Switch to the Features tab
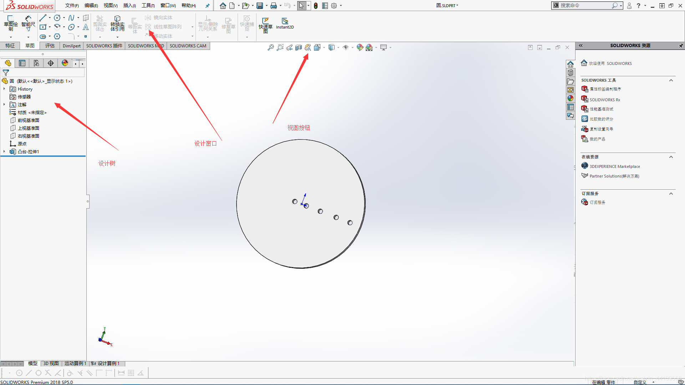The height and width of the screenshot is (385, 685). [10, 46]
